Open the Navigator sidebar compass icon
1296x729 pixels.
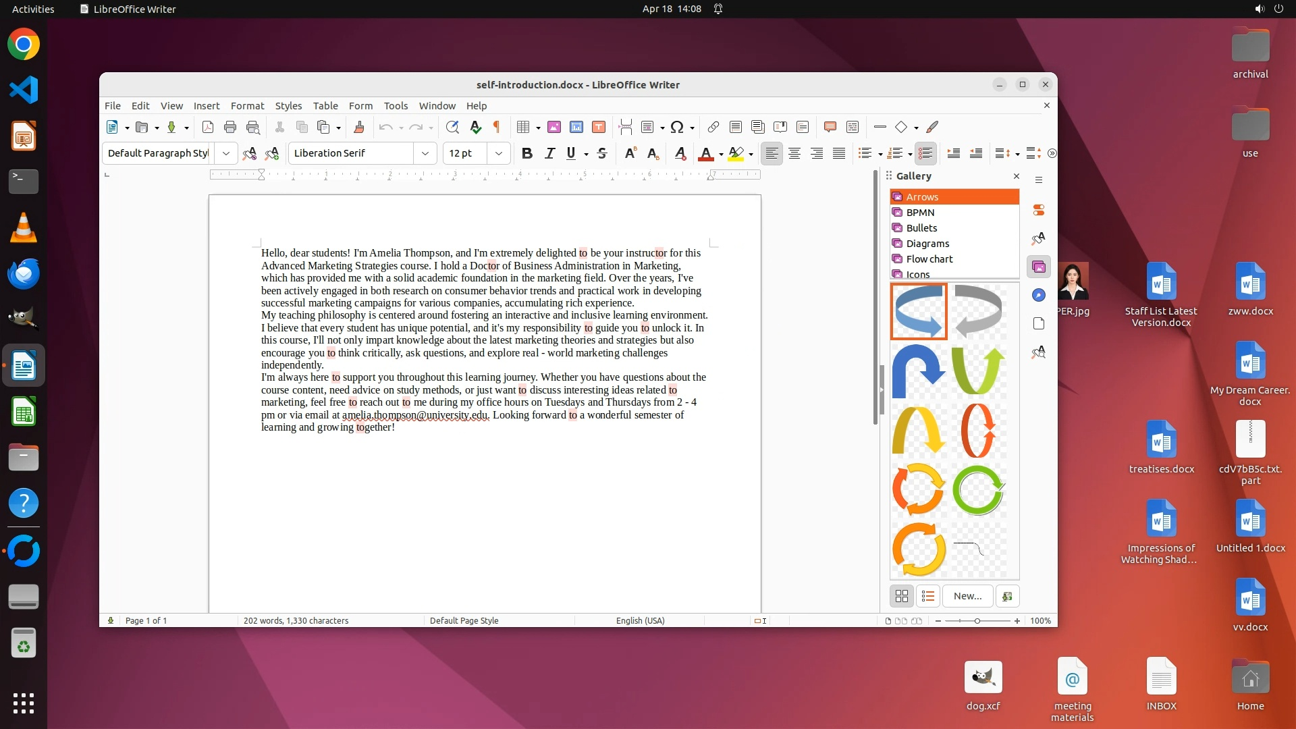(x=1039, y=295)
